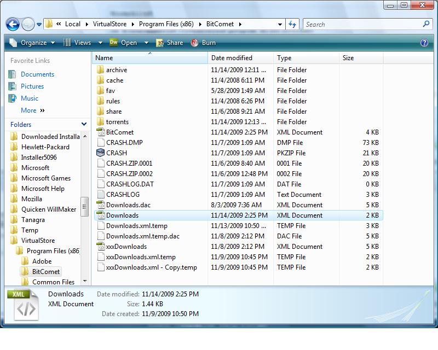
Task: Click the Burn toolbar icon
Action: pos(203,42)
